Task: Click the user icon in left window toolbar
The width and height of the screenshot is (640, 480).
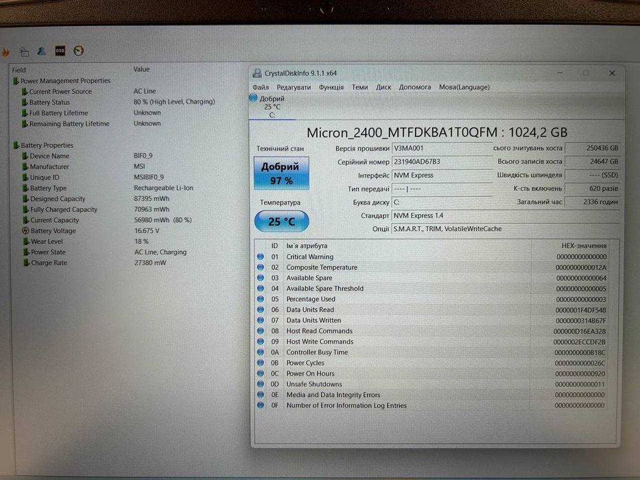Action: tap(42, 51)
